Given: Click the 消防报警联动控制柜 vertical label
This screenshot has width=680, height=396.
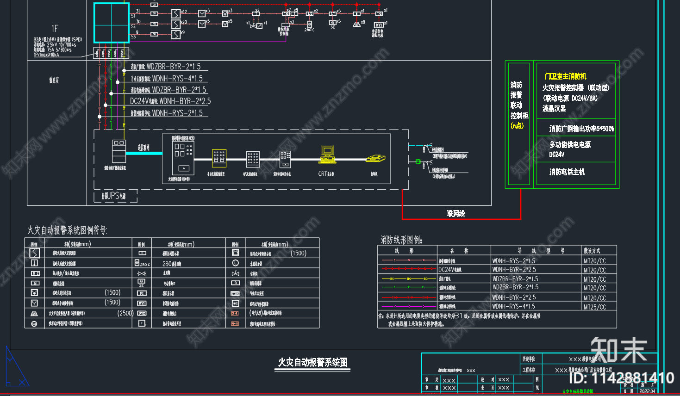Looking at the screenshot, I should pos(519,105).
